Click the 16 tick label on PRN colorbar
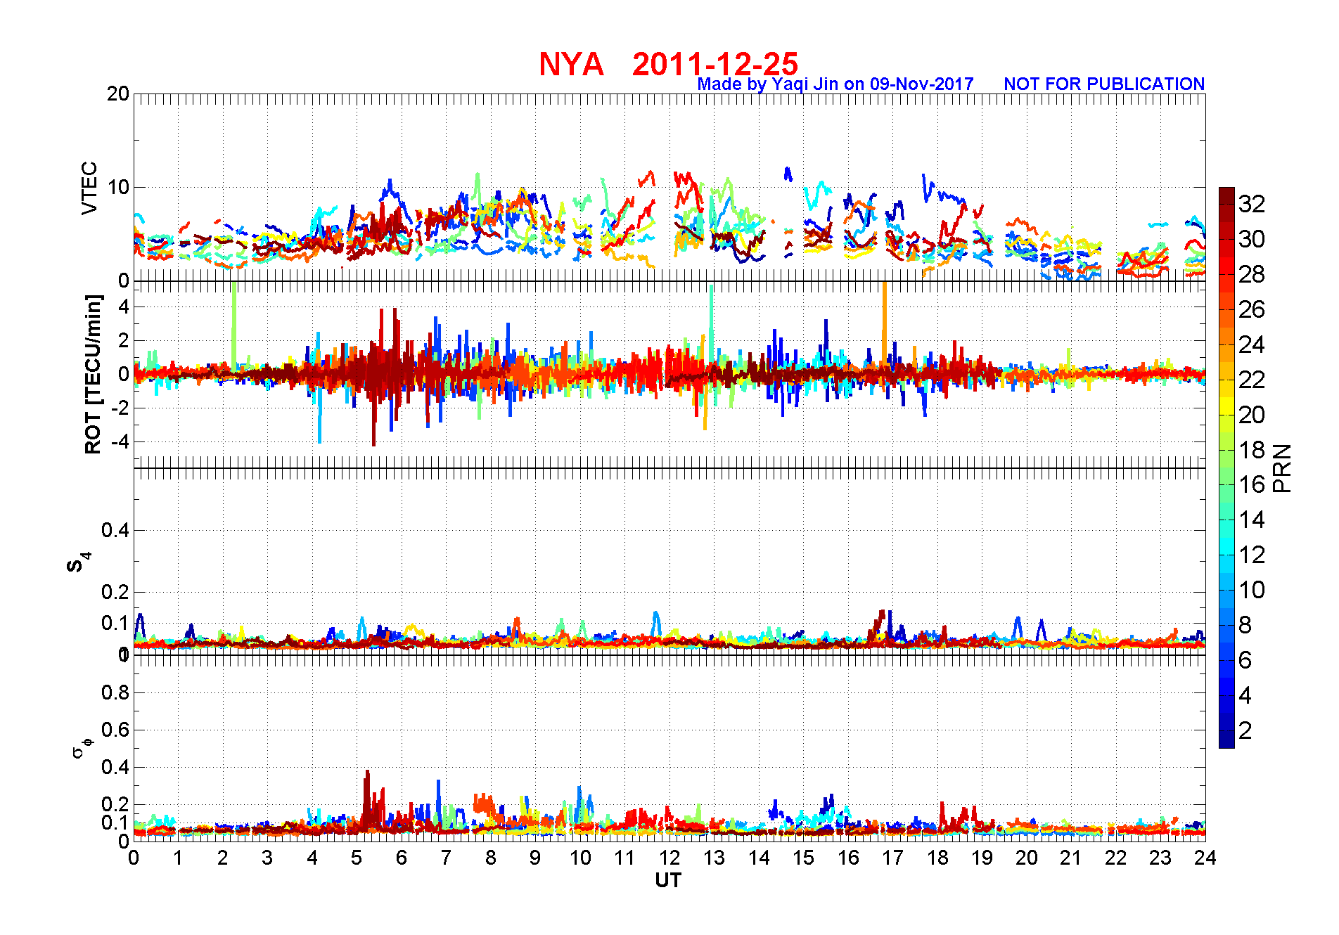This screenshot has height=935, width=1339. coord(1252,484)
